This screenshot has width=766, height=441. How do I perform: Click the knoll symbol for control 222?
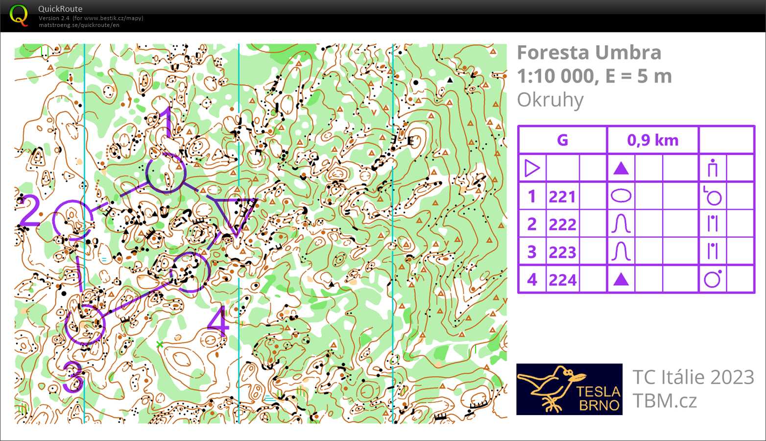point(621,223)
